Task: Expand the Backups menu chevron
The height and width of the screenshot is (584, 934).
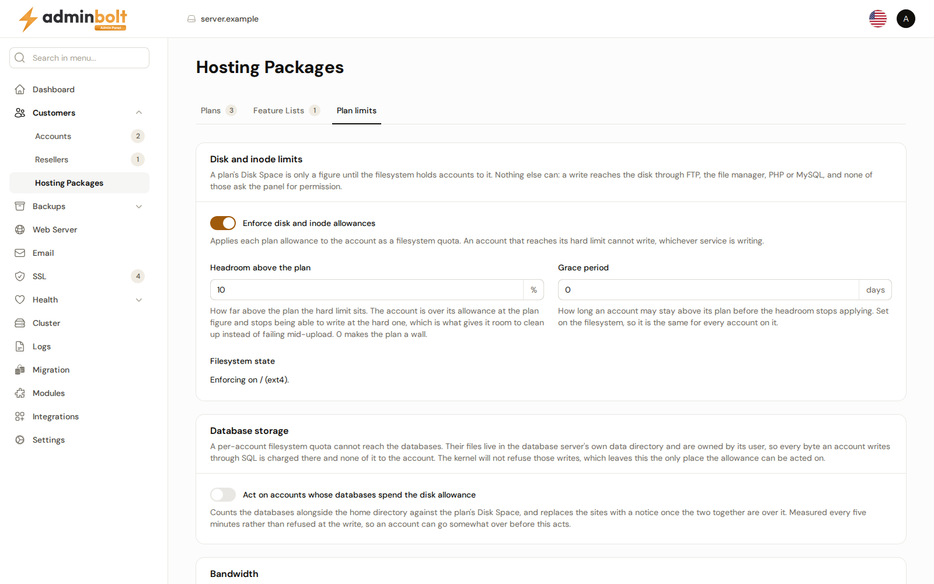Action: click(139, 206)
